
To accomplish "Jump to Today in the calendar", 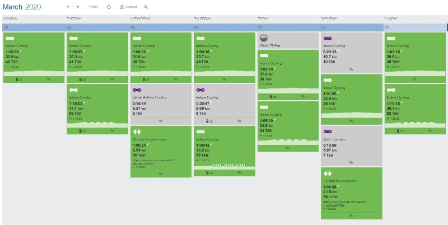I will (x=93, y=7).
